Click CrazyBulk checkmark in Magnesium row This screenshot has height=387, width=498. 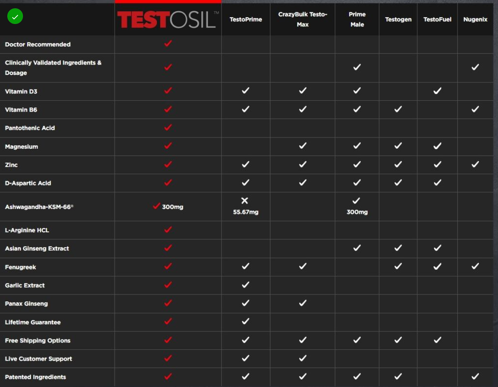pos(303,146)
